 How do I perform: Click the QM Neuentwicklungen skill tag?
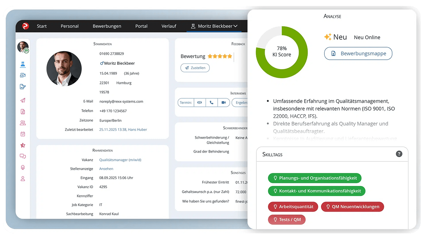coord(352,206)
